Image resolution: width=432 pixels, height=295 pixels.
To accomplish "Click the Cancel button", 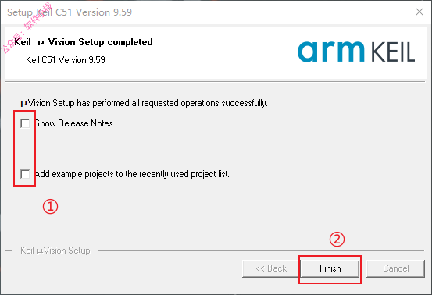I will (x=395, y=268).
